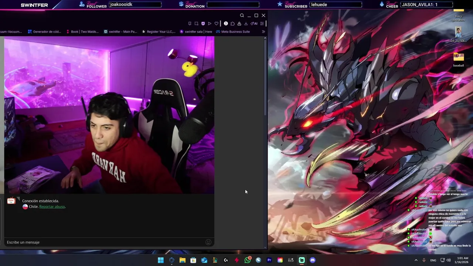Open Logitech G HUB taskbar icon
This screenshot has width=473, height=266.
pyautogui.click(x=226, y=260)
